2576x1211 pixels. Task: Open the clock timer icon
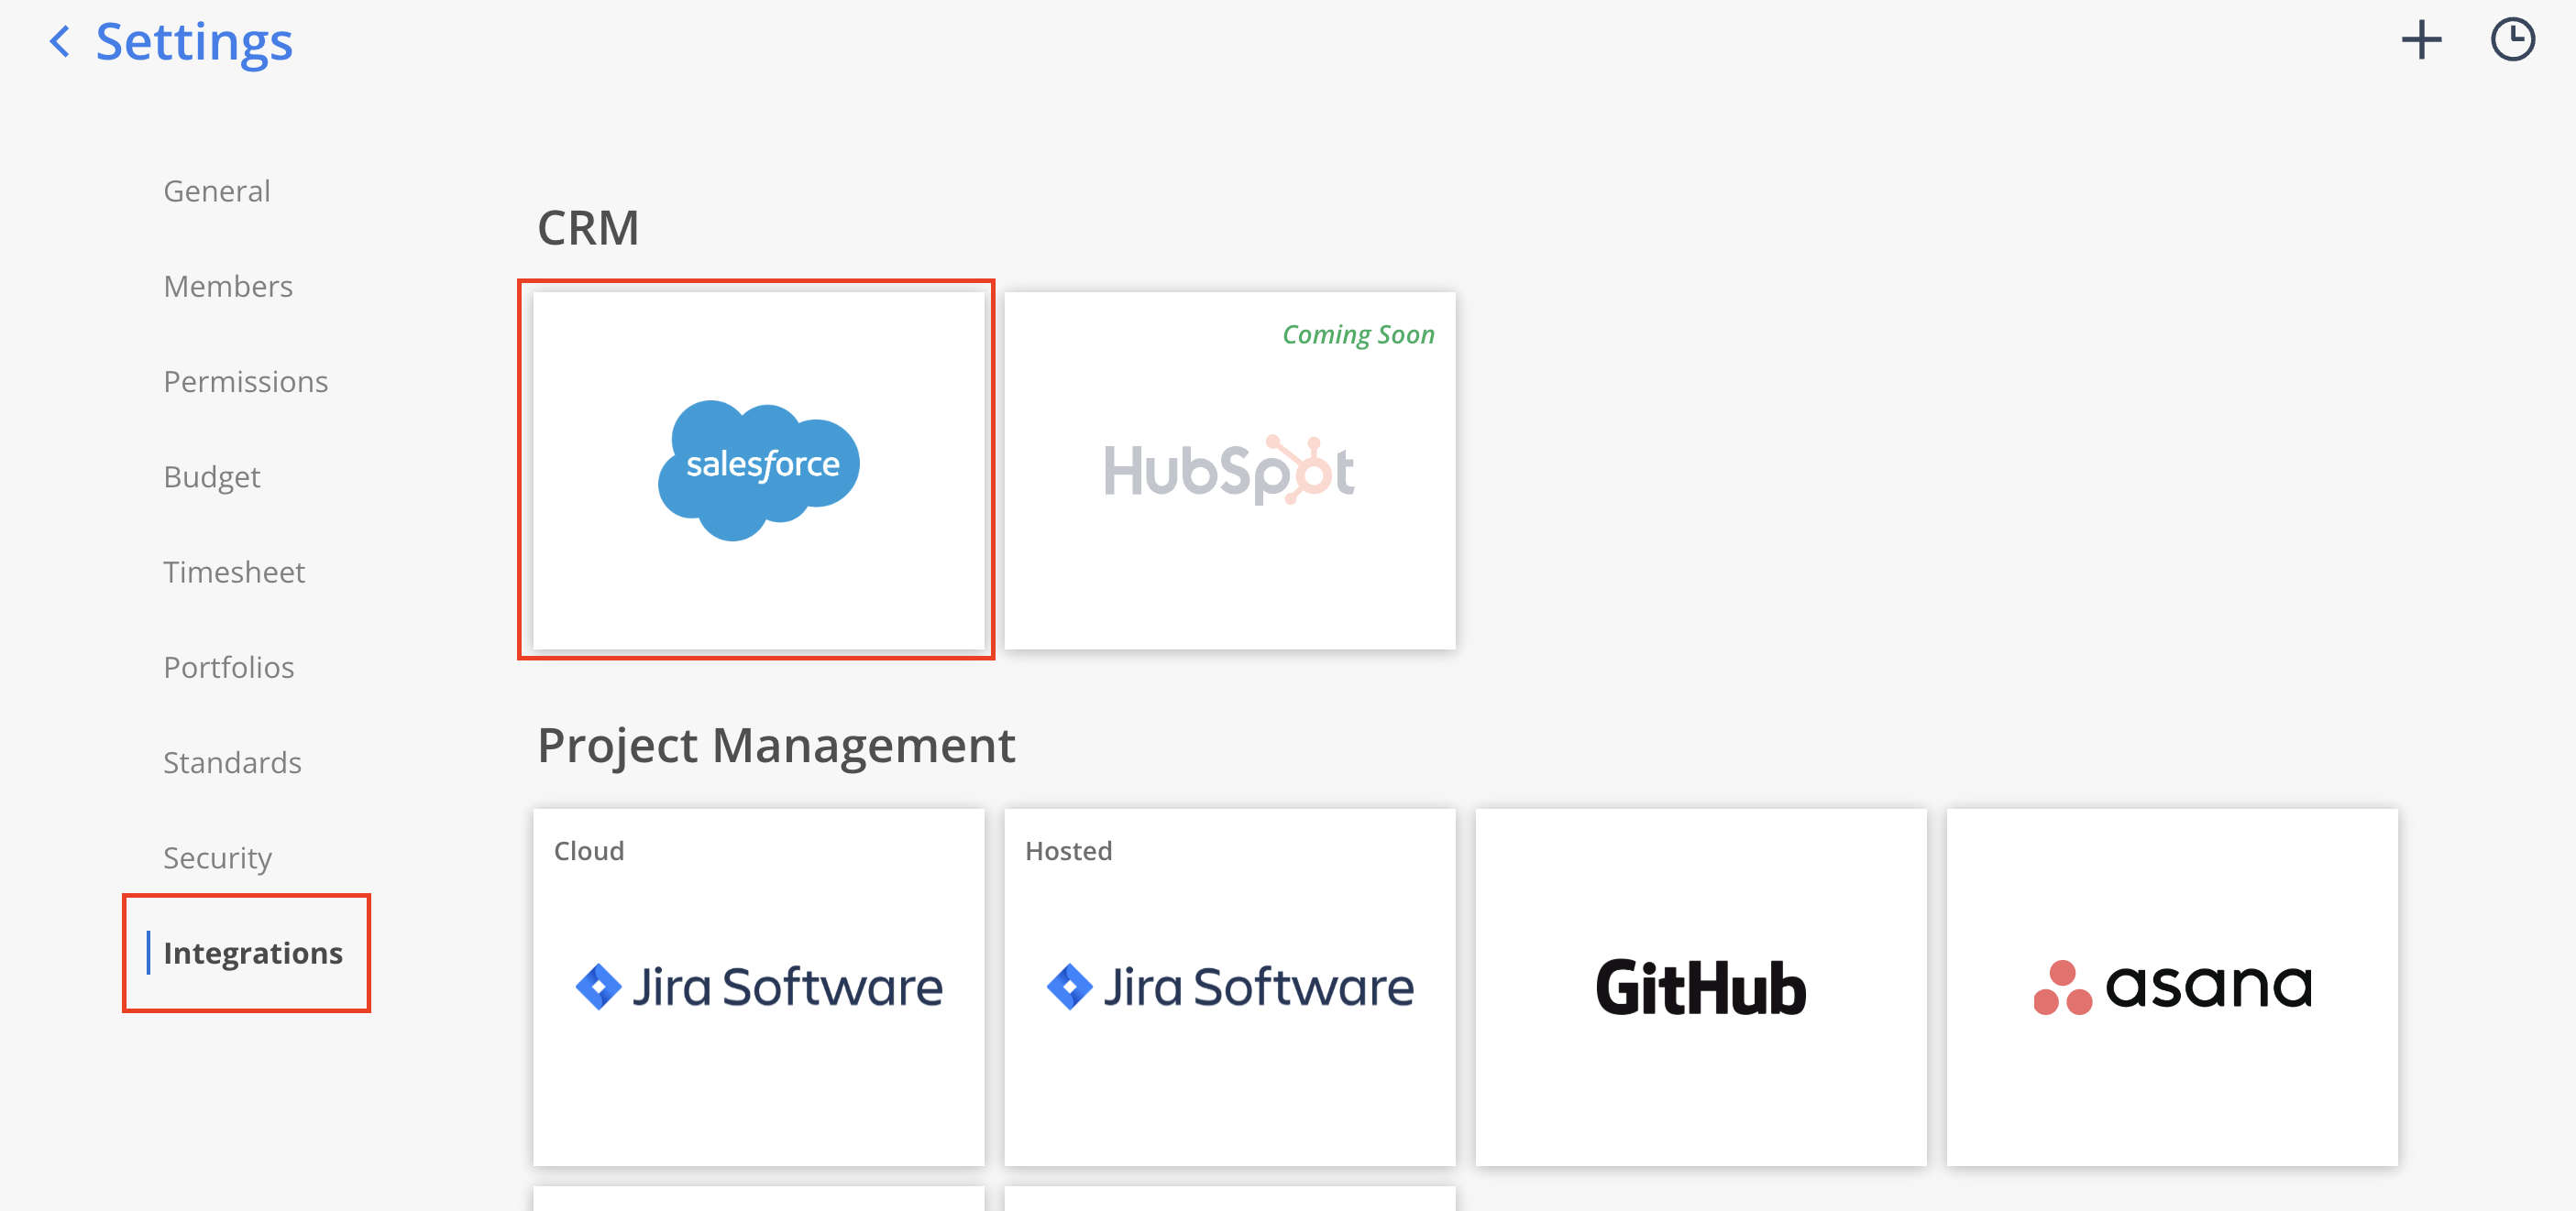point(2511,41)
